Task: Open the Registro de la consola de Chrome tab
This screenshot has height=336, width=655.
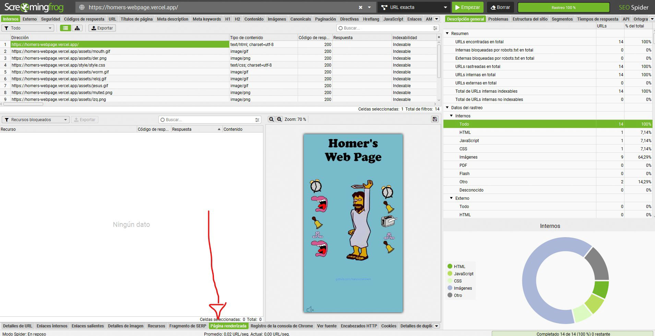Action: tap(282, 326)
